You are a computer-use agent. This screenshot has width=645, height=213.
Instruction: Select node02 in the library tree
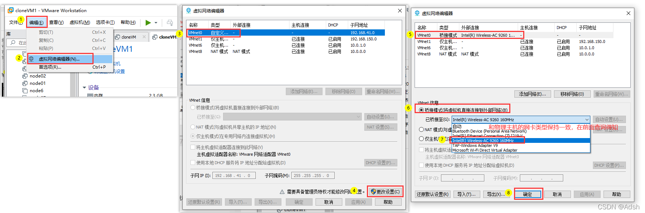[37, 76]
